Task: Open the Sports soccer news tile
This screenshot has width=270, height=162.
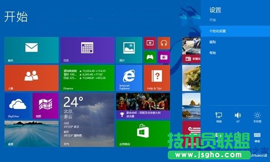Action: [143, 106]
